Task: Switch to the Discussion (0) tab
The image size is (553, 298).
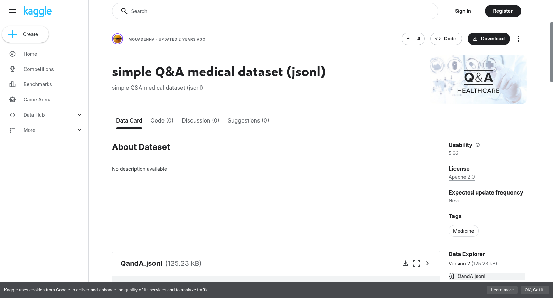Action: point(200,120)
